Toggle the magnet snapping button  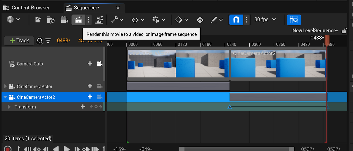click(x=236, y=20)
